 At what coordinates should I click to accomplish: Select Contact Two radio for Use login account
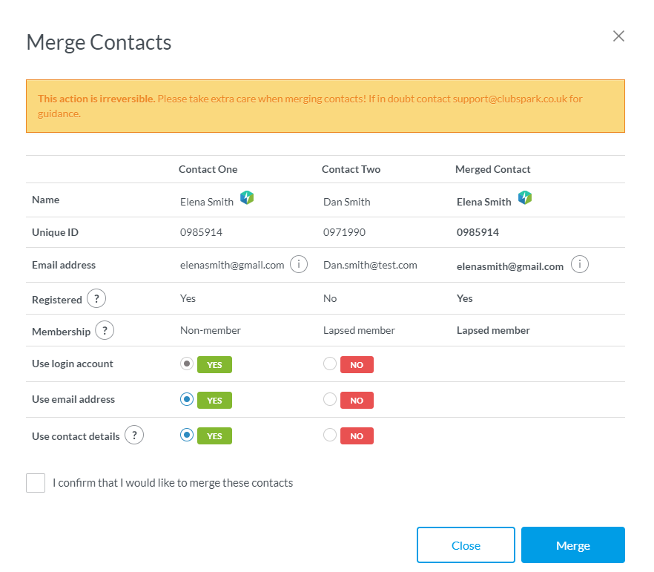(x=330, y=364)
